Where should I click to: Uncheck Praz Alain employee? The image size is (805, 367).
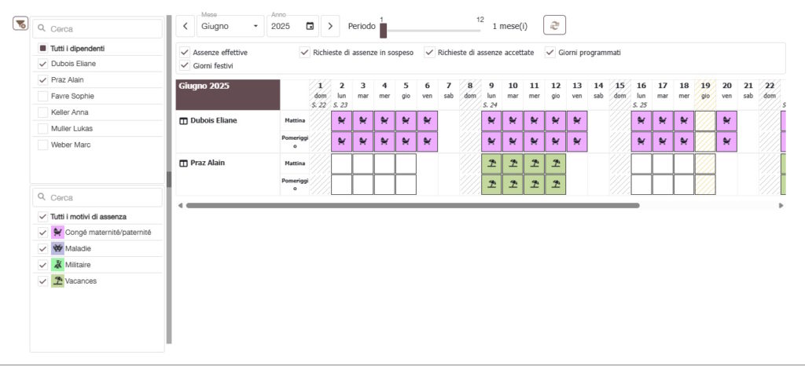42,80
